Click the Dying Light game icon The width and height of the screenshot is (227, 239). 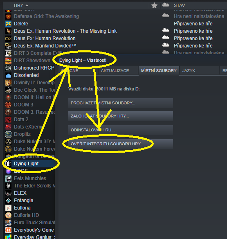[x=8, y=164]
